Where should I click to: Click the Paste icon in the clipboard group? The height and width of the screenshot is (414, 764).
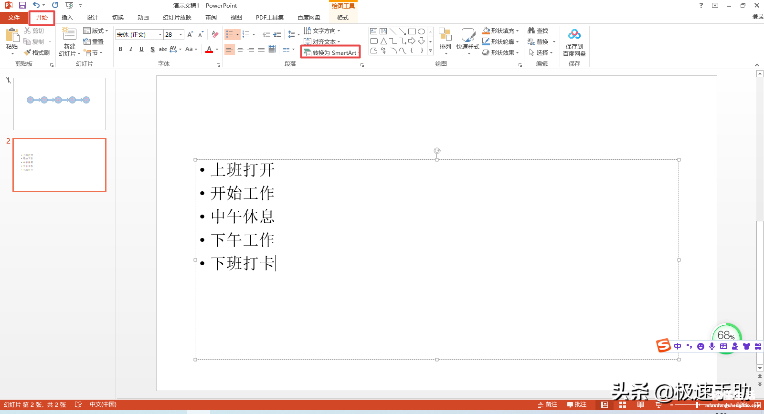pyautogui.click(x=12, y=35)
